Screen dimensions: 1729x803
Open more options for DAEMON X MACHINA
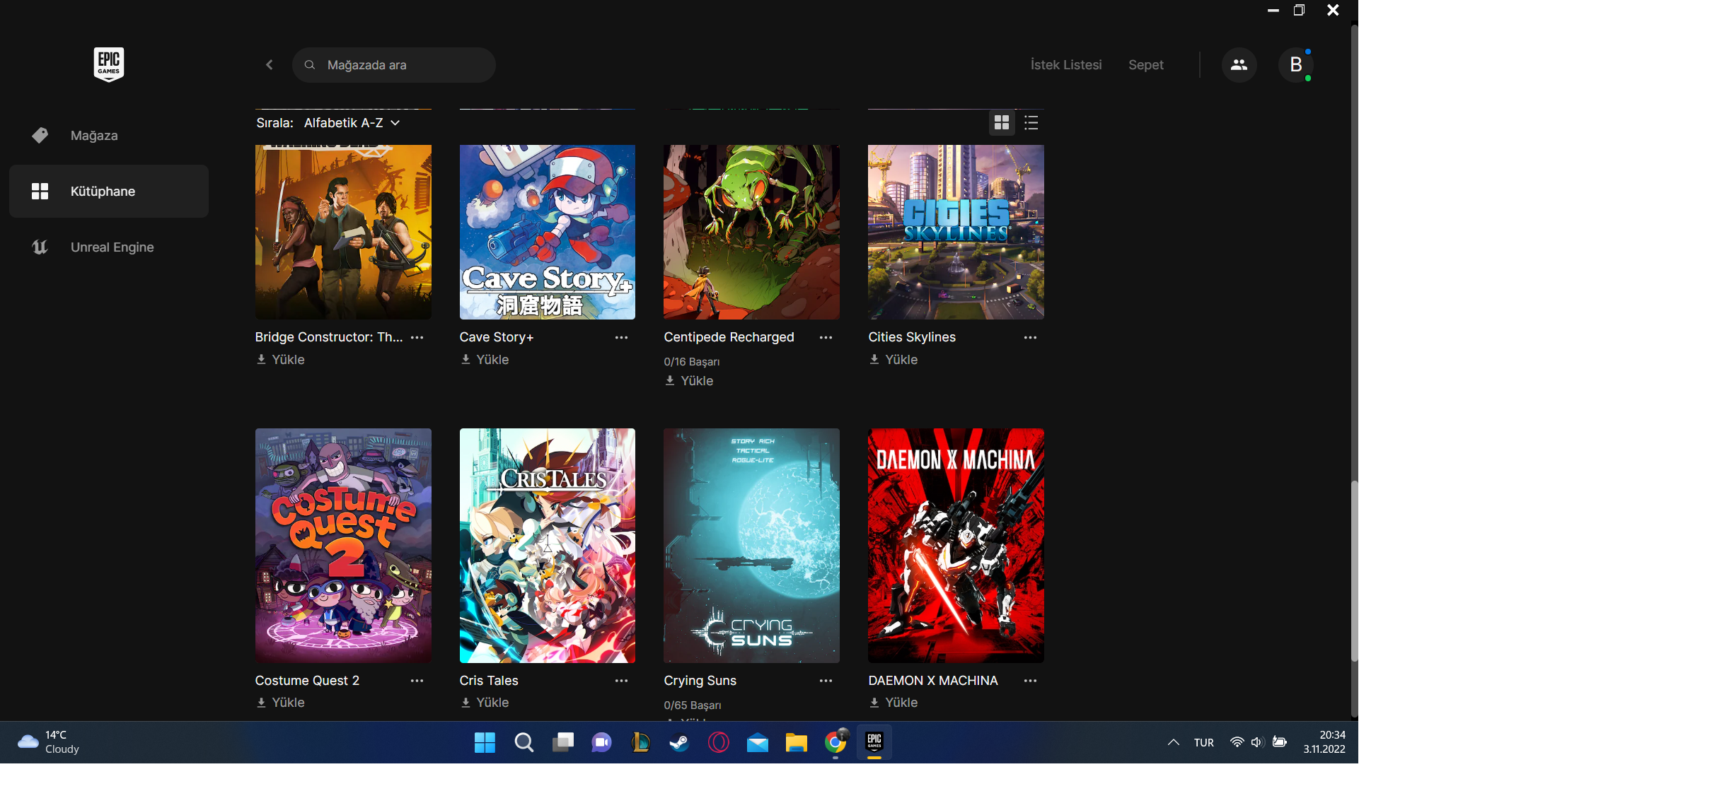click(1031, 681)
